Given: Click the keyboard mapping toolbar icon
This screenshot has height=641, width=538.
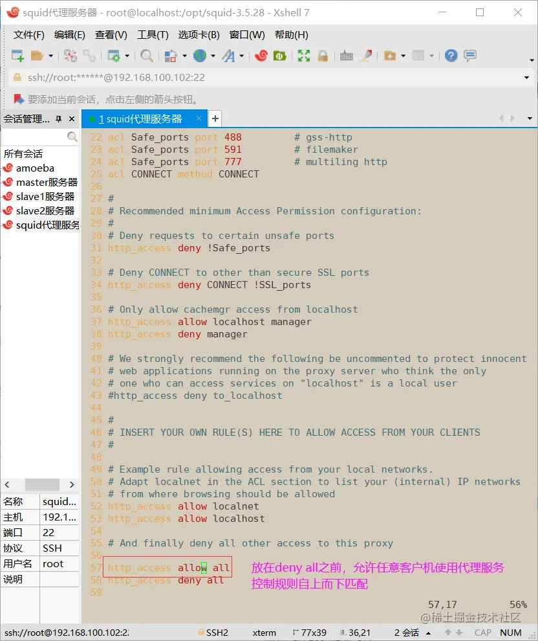Looking at the screenshot, I should pos(347,56).
